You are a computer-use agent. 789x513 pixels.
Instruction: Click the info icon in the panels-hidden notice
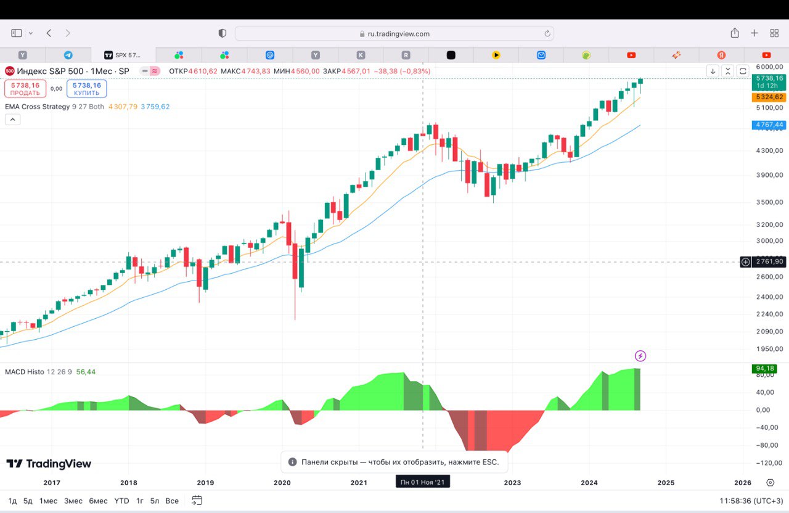coord(293,462)
